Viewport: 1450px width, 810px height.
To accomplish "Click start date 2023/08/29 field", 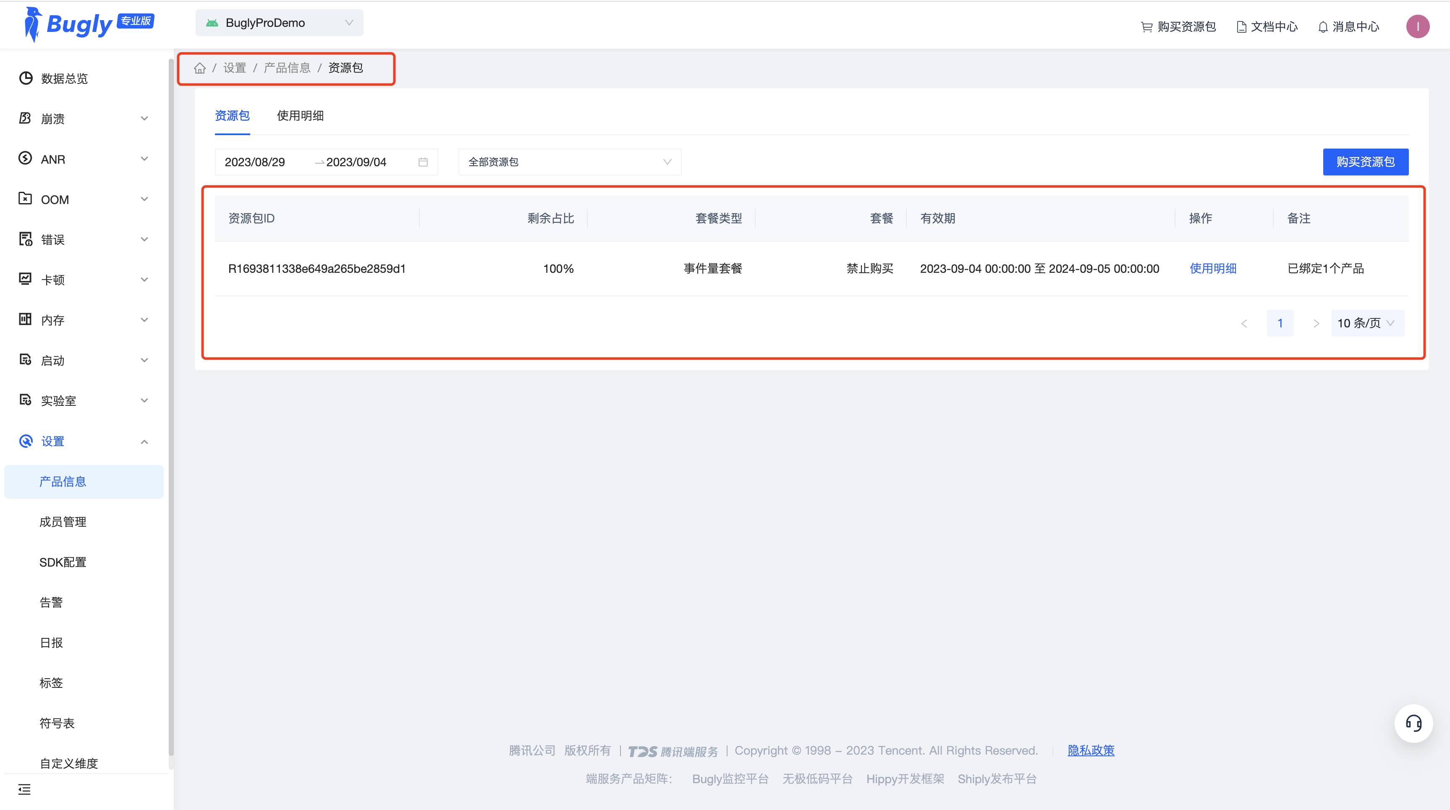I will (x=255, y=162).
